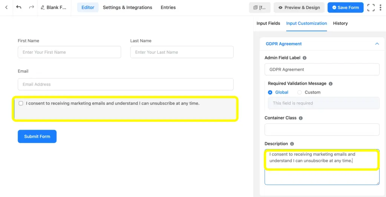386x197 pixels.
Task: Click the 'This field is required' message box
Action: [324, 103]
